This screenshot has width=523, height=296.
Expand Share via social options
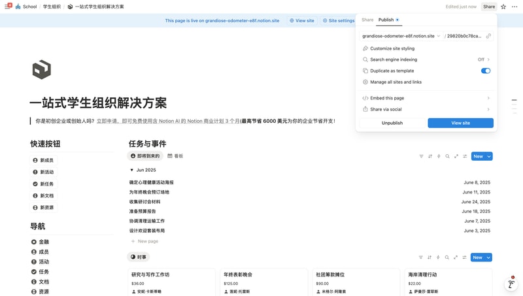coord(426,109)
